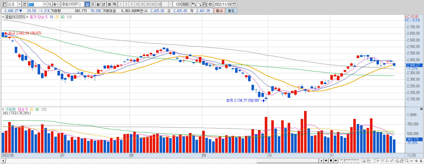The image size is (424, 164).
Task: Stop the chart replay
Action: (331, 161)
